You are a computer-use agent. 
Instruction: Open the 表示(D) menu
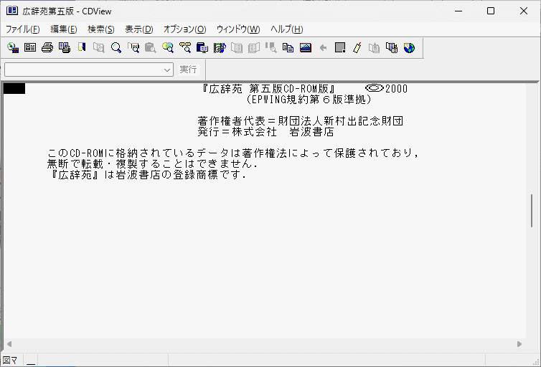point(138,29)
